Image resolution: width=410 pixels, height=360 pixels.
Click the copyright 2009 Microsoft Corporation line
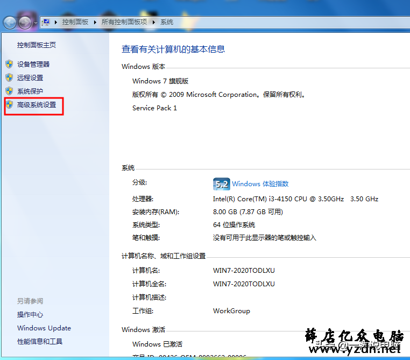coord(219,94)
